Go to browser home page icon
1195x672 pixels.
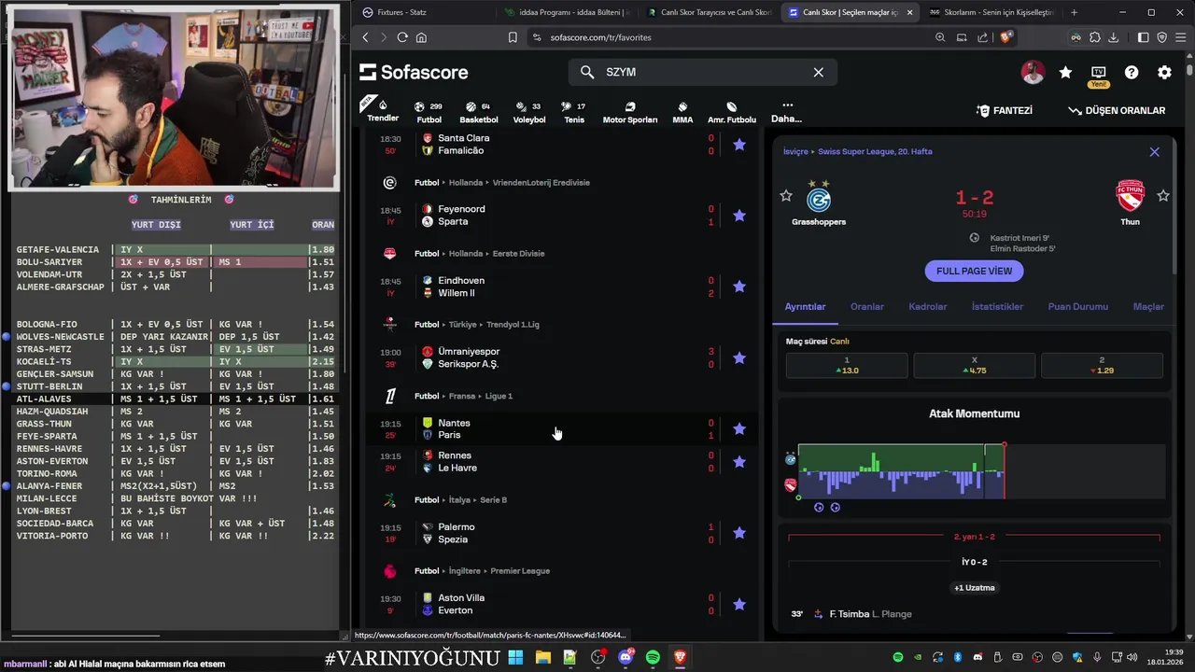coord(421,37)
